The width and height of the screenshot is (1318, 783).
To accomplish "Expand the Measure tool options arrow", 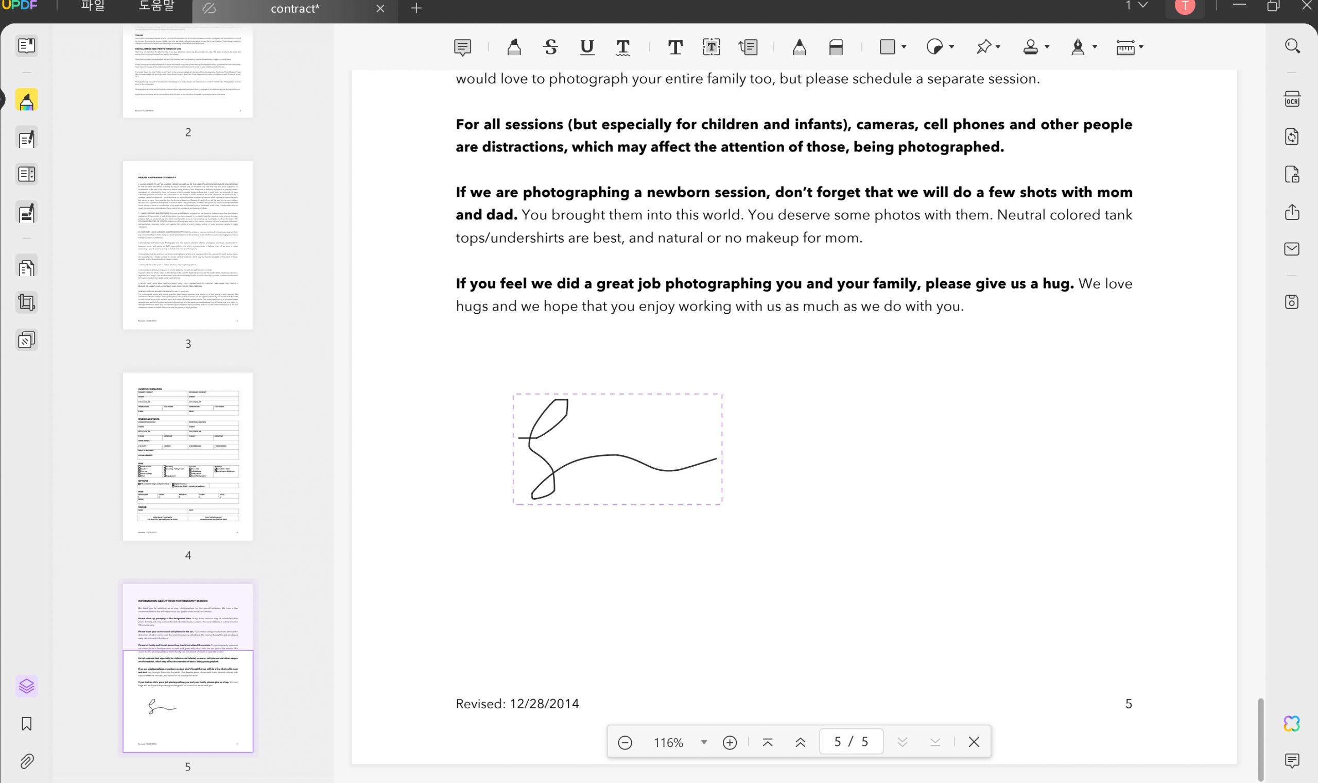I will (1141, 47).
